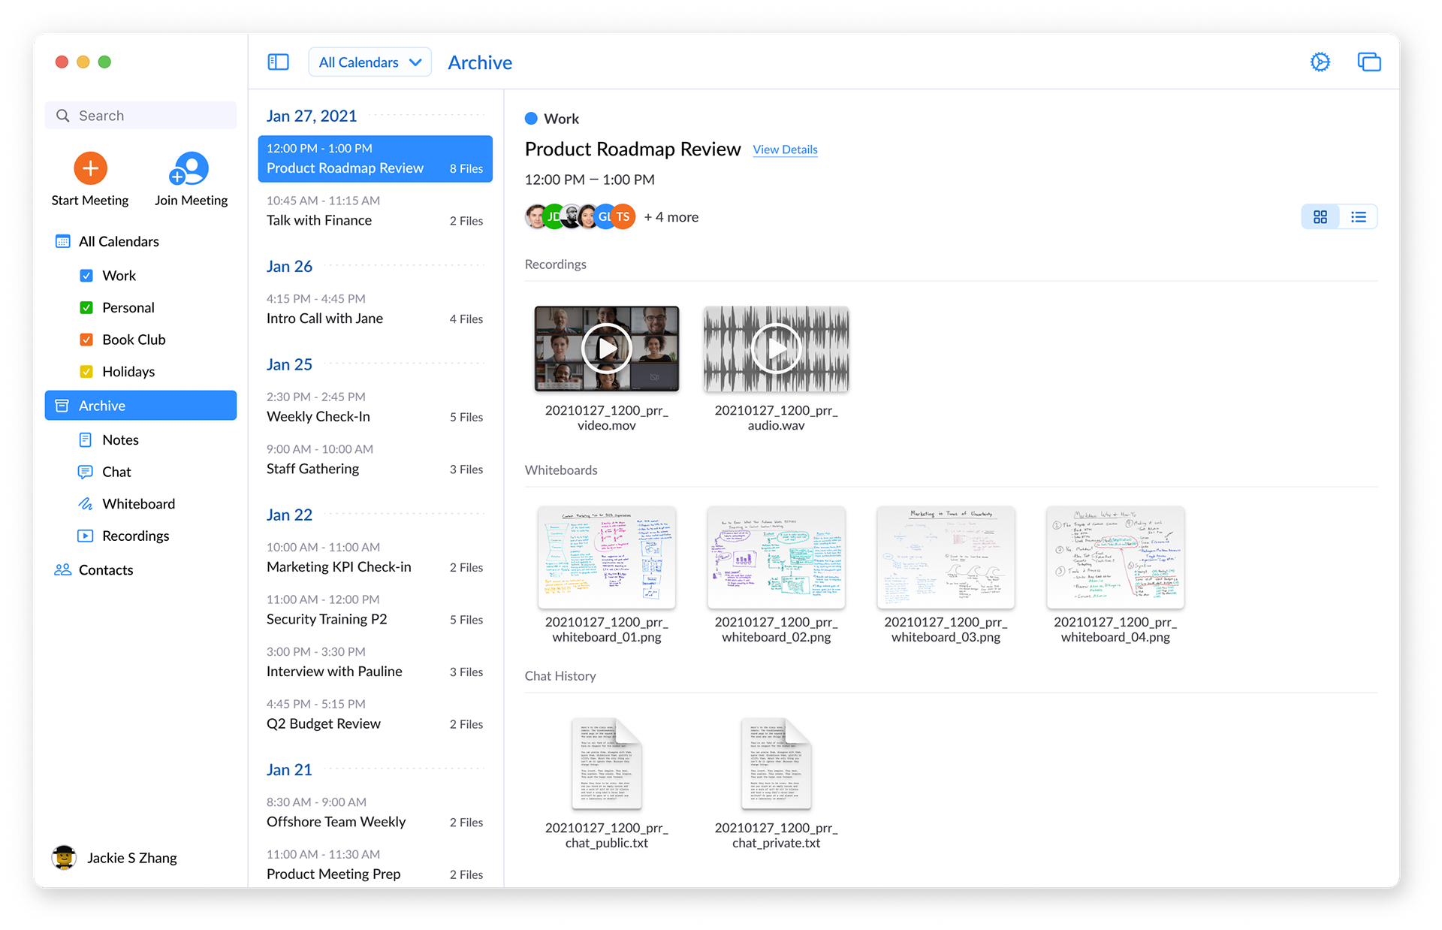Select the Q2 Budget Review meeting
The width and height of the screenshot is (1442, 930).
coord(375,714)
